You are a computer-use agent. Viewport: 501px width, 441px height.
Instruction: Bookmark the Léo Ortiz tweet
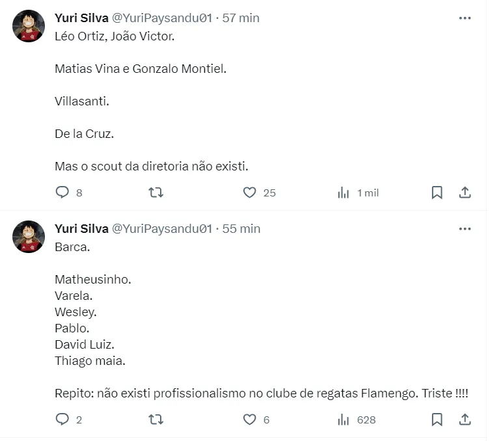(x=437, y=193)
